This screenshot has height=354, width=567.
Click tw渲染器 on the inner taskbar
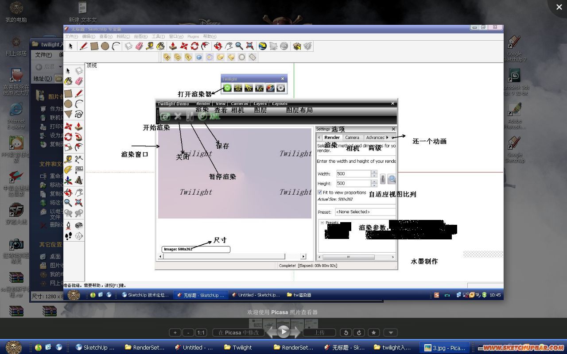tap(299, 295)
